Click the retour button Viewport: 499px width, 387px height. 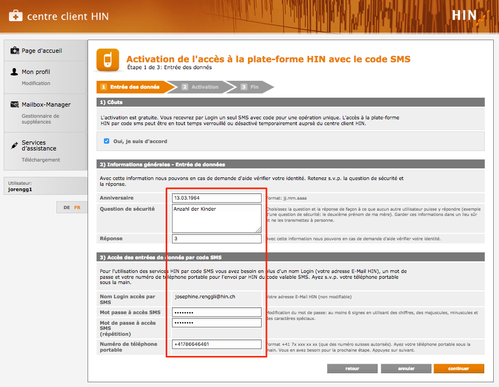[352, 369]
